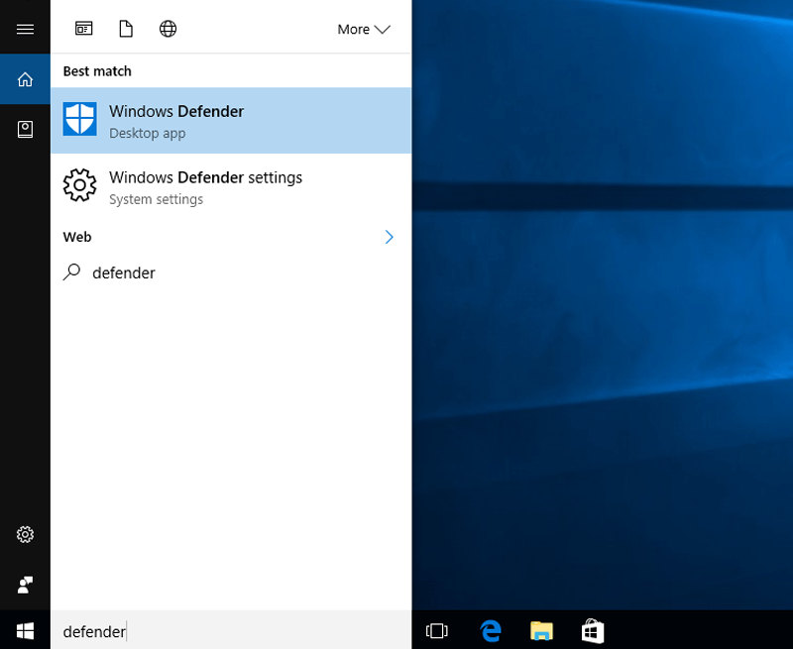Click the Start button
793x649 pixels.
24,631
